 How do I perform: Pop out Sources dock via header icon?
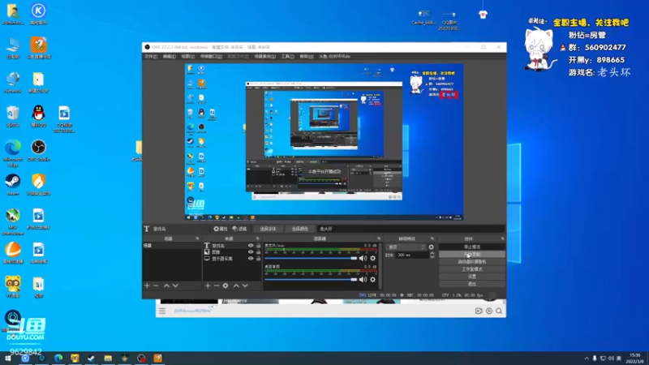(x=257, y=238)
